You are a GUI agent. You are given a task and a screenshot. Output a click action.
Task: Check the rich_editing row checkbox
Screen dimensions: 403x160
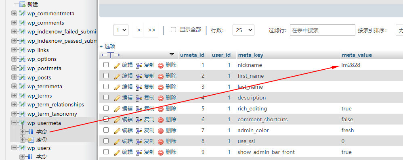(106, 108)
